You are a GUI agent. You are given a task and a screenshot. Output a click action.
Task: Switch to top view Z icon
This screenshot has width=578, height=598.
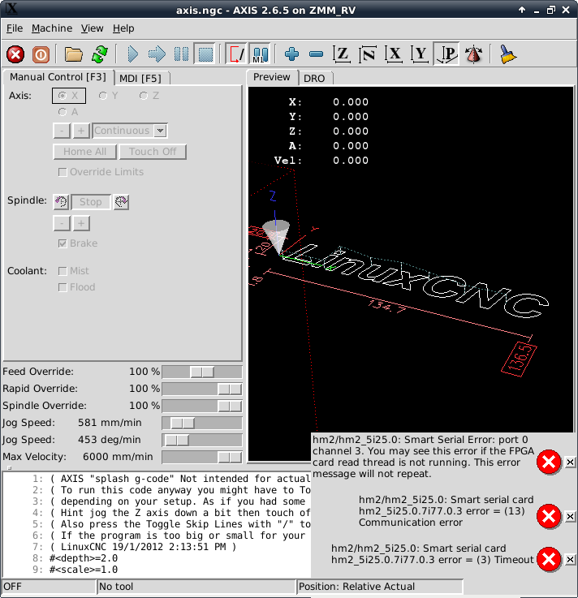342,54
